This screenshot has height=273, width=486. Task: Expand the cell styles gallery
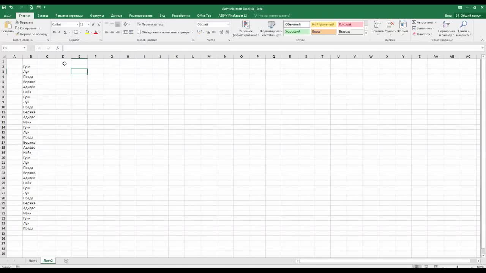point(366,33)
